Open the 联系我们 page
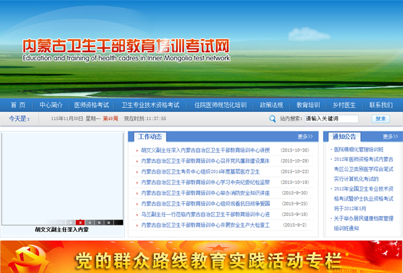 tap(381, 105)
